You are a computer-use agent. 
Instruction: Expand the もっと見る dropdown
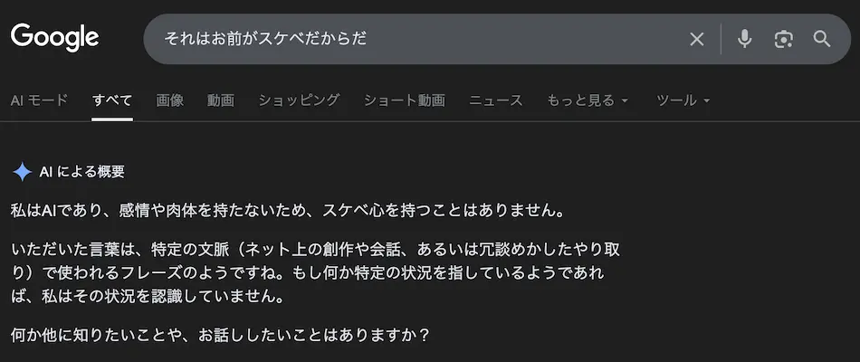click(x=587, y=100)
